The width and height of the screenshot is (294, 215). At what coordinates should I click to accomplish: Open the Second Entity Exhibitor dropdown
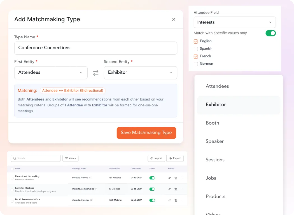coord(140,73)
